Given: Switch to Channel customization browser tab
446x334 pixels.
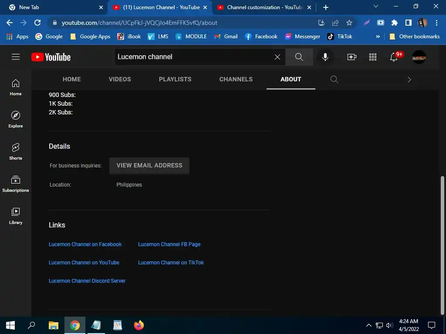Looking at the screenshot, I should [264, 7].
